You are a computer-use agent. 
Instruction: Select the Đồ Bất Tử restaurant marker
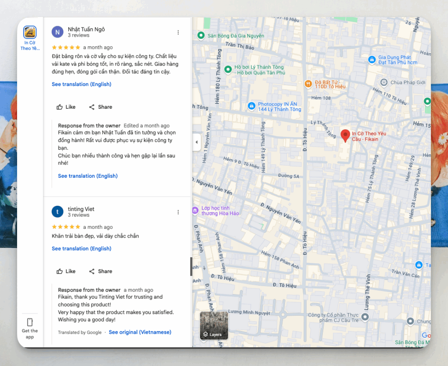tap(308, 83)
